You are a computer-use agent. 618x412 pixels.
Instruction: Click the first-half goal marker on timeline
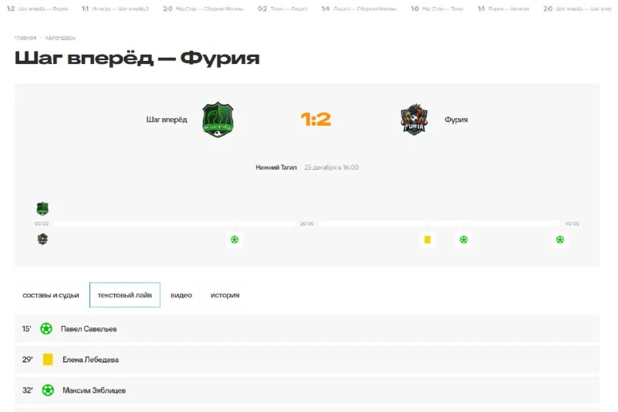tap(235, 239)
